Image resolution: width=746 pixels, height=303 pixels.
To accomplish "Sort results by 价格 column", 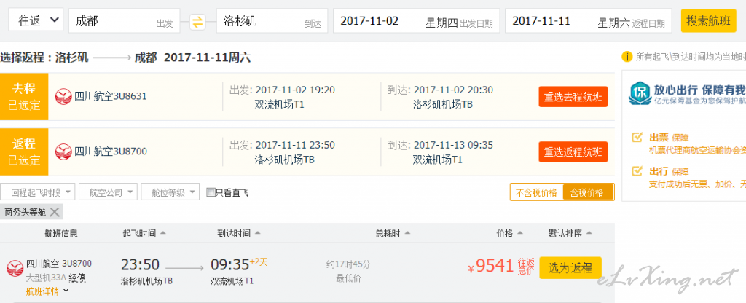I will tap(509, 234).
